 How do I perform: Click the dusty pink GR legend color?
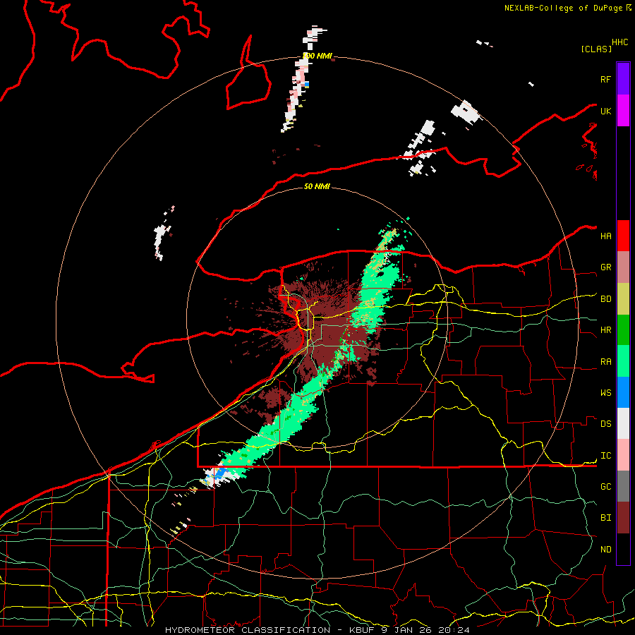click(x=623, y=267)
